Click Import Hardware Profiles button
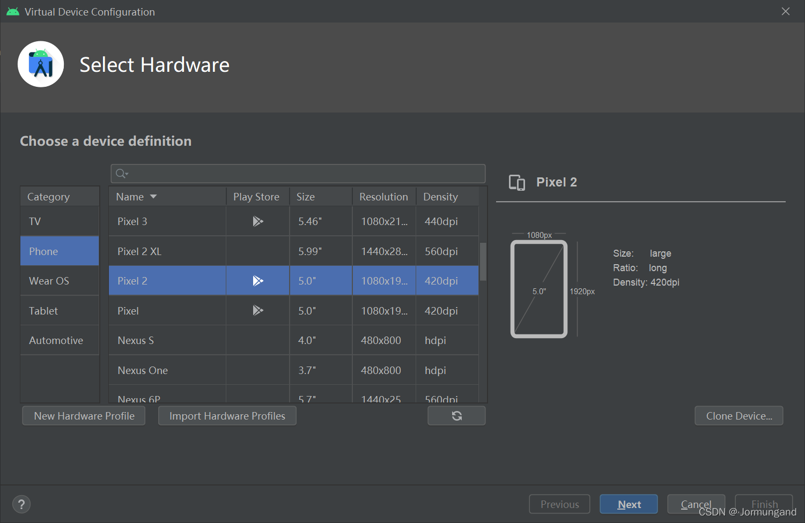This screenshot has height=523, width=805. click(227, 416)
